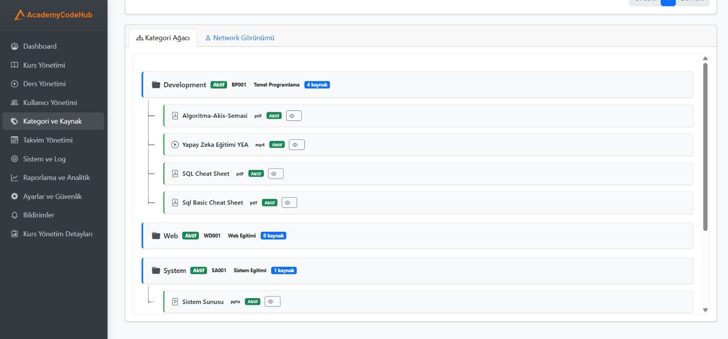The height and width of the screenshot is (339, 728).
Task: Select the Kategori Ağacı tab
Action: [x=163, y=38]
